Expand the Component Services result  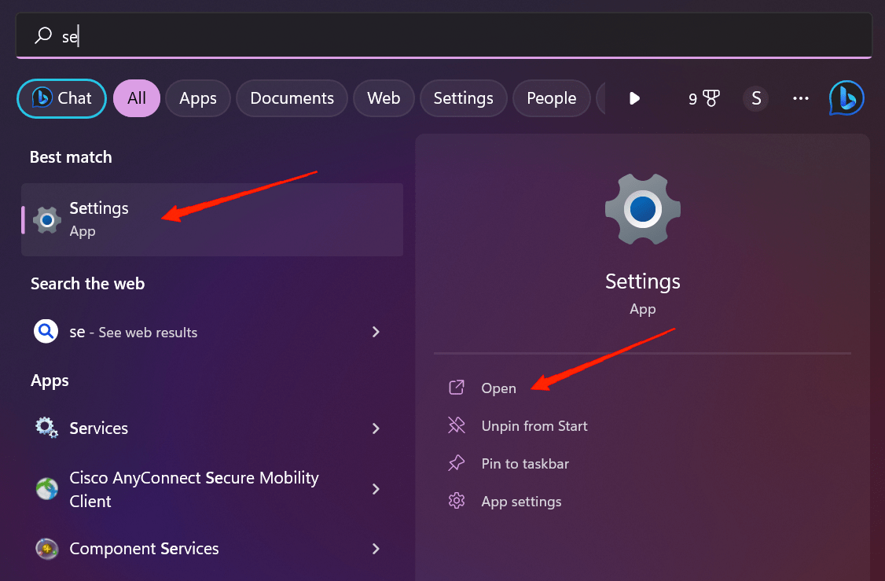[x=376, y=549]
